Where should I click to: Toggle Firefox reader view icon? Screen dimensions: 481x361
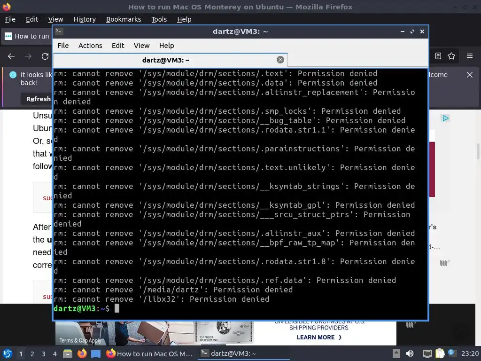click(x=438, y=56)
